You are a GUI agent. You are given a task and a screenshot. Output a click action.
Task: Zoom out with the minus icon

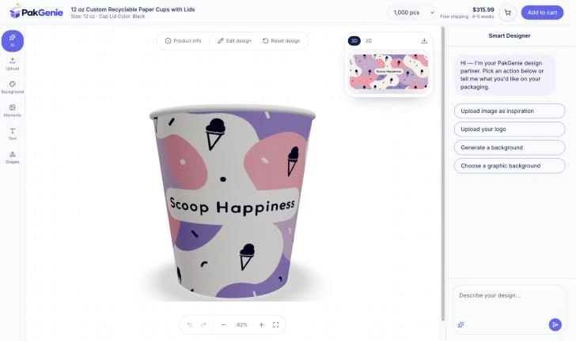tap(223, 325)
